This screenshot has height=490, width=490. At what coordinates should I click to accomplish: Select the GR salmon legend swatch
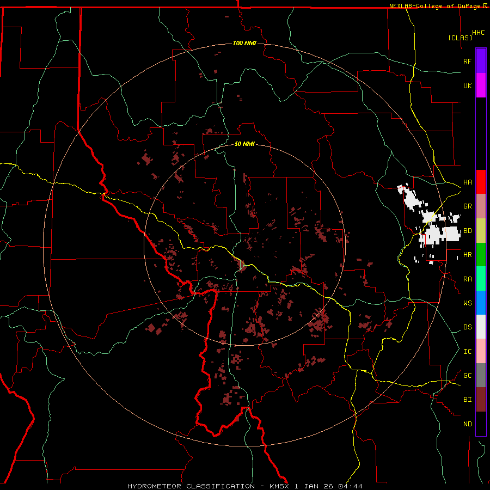click(481, 206)
